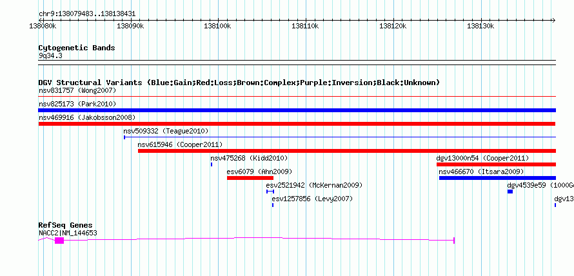
Task: Click the esv1257856 (Levy2007) blue marker
Action: [x=273, y=205]
